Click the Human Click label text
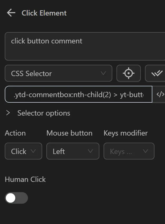Viewport: 165px width, 224px height. pos(25,179)
